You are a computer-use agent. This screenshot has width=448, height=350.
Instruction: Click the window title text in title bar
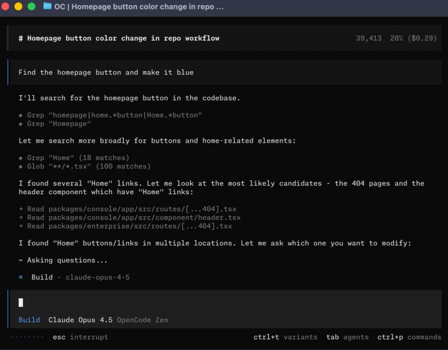point(139,7)
